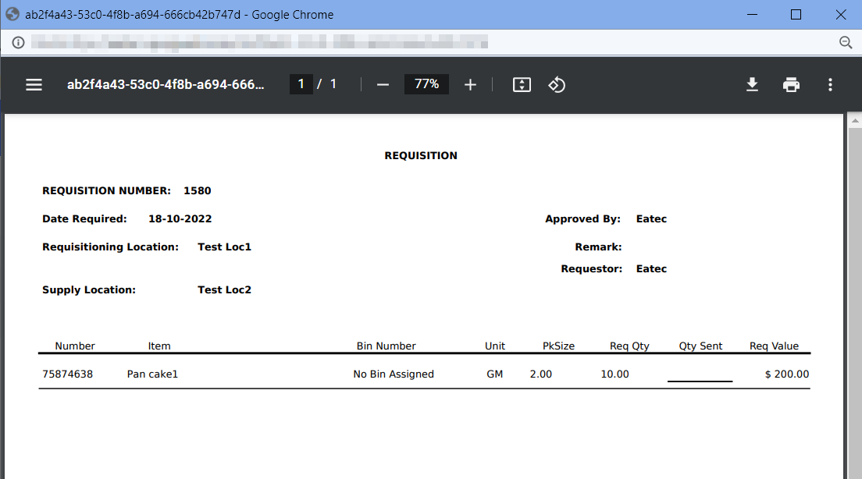Open the PDF sidebar hamburger menu
Image resolution: width=862 pixels, height=479 pixels.
[x=34, y=84]
